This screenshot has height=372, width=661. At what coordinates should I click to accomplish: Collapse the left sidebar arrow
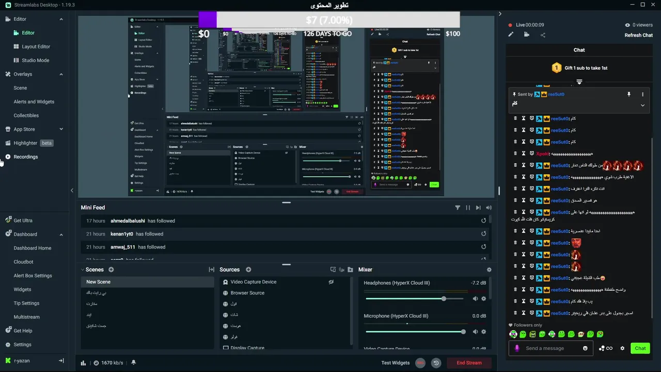coord(72,191)
